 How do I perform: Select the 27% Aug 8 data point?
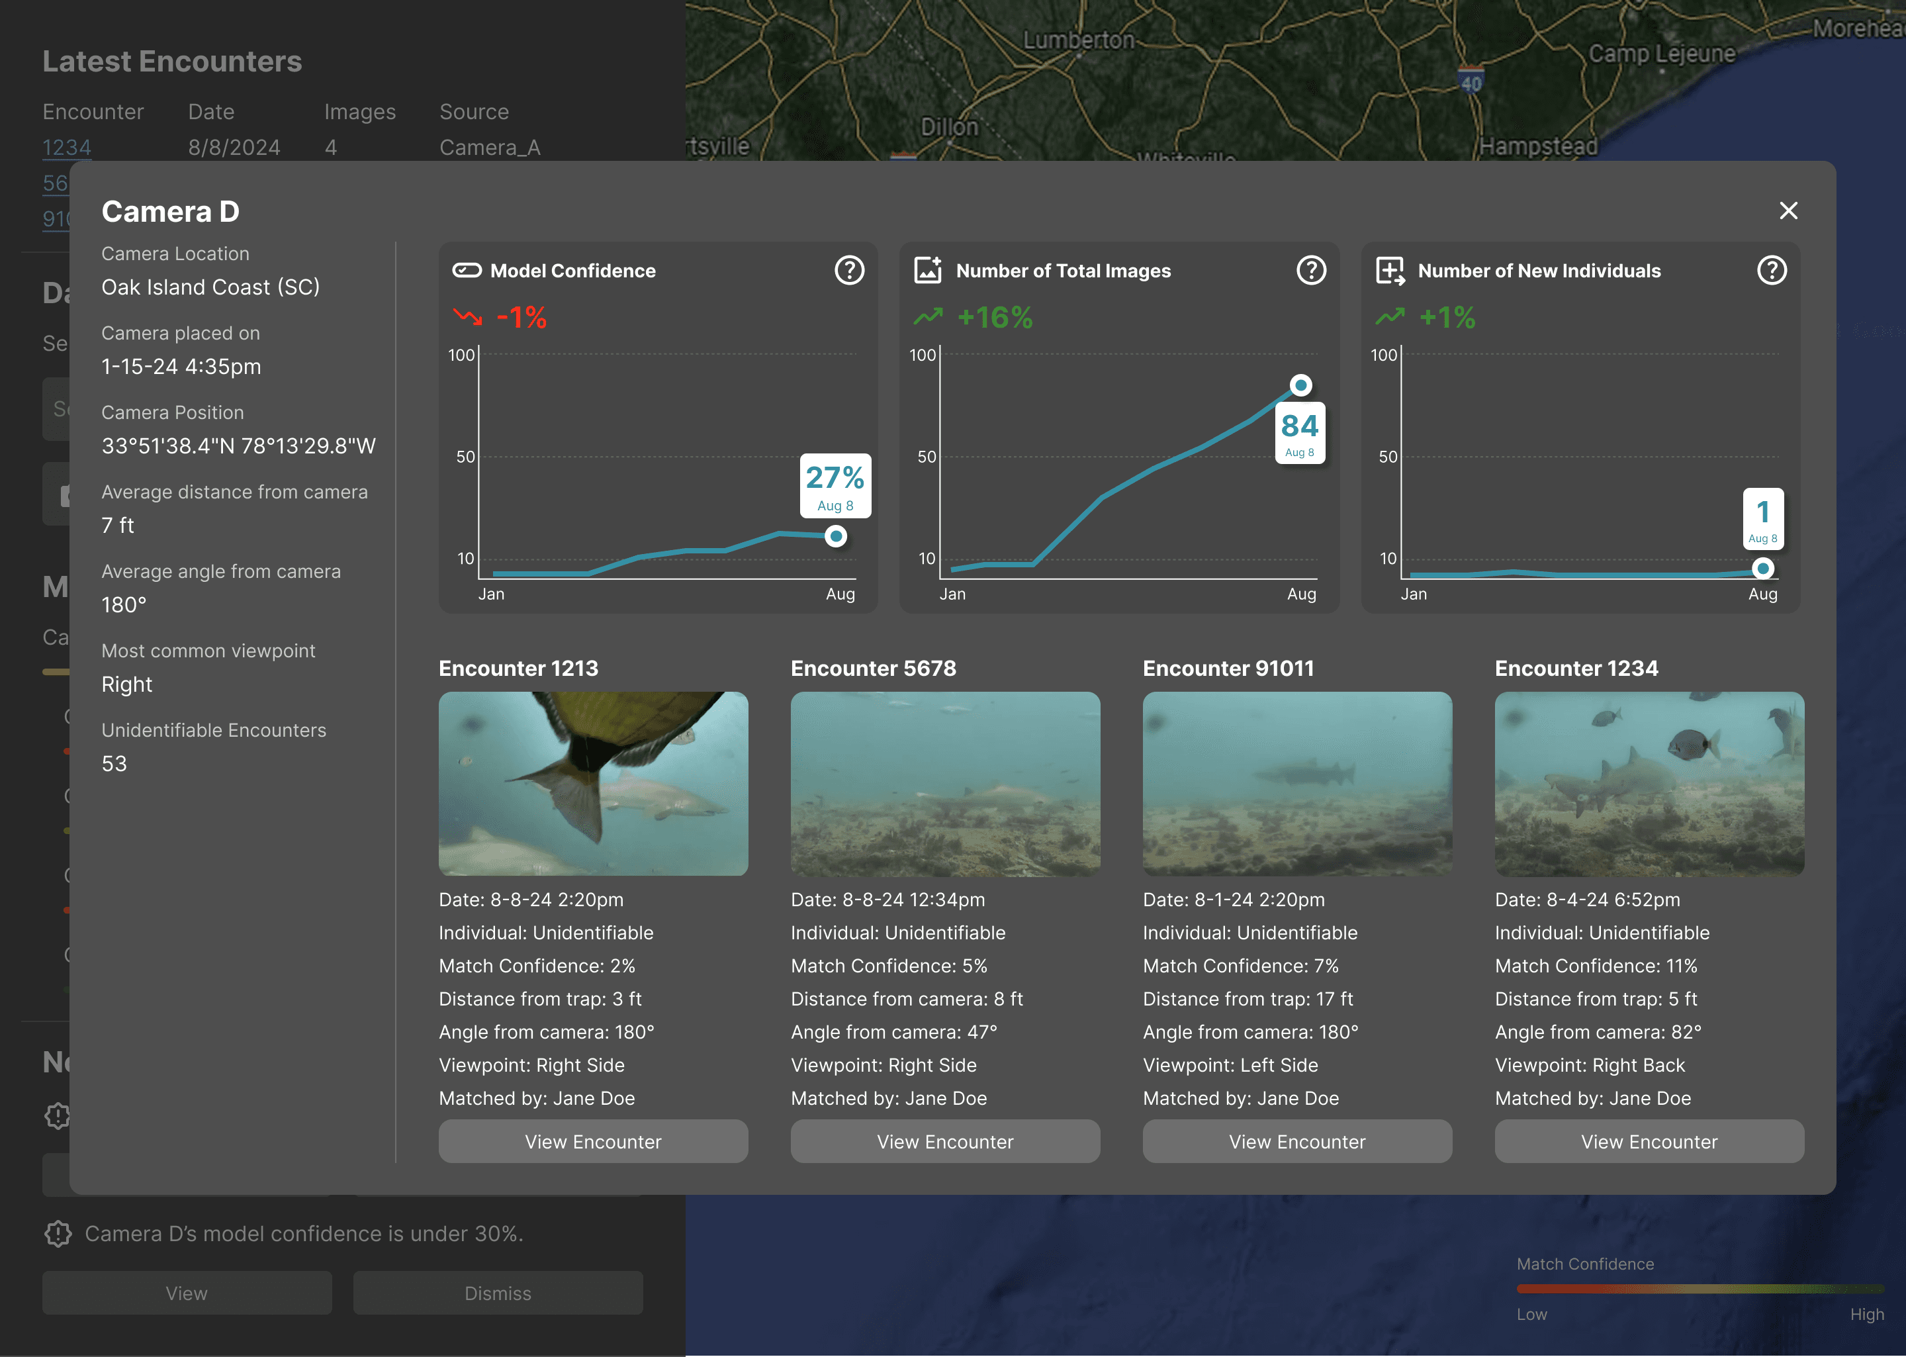[835, 536]
